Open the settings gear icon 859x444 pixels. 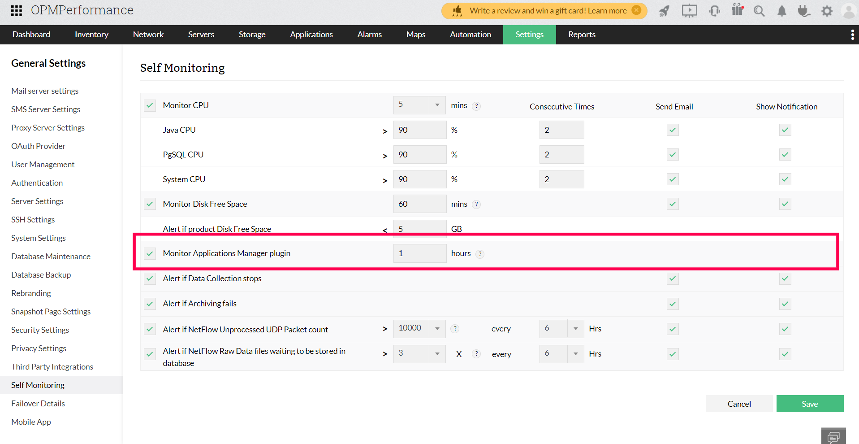827,10
